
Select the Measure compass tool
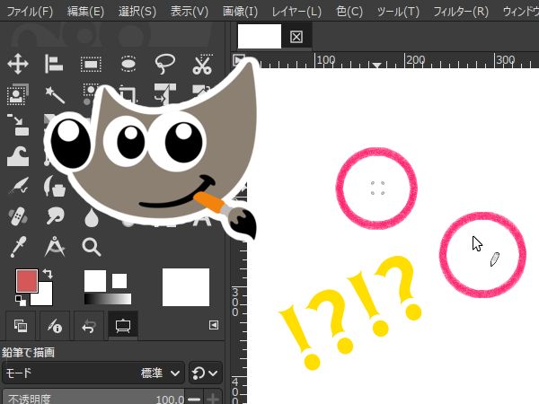tap(55, 246)
